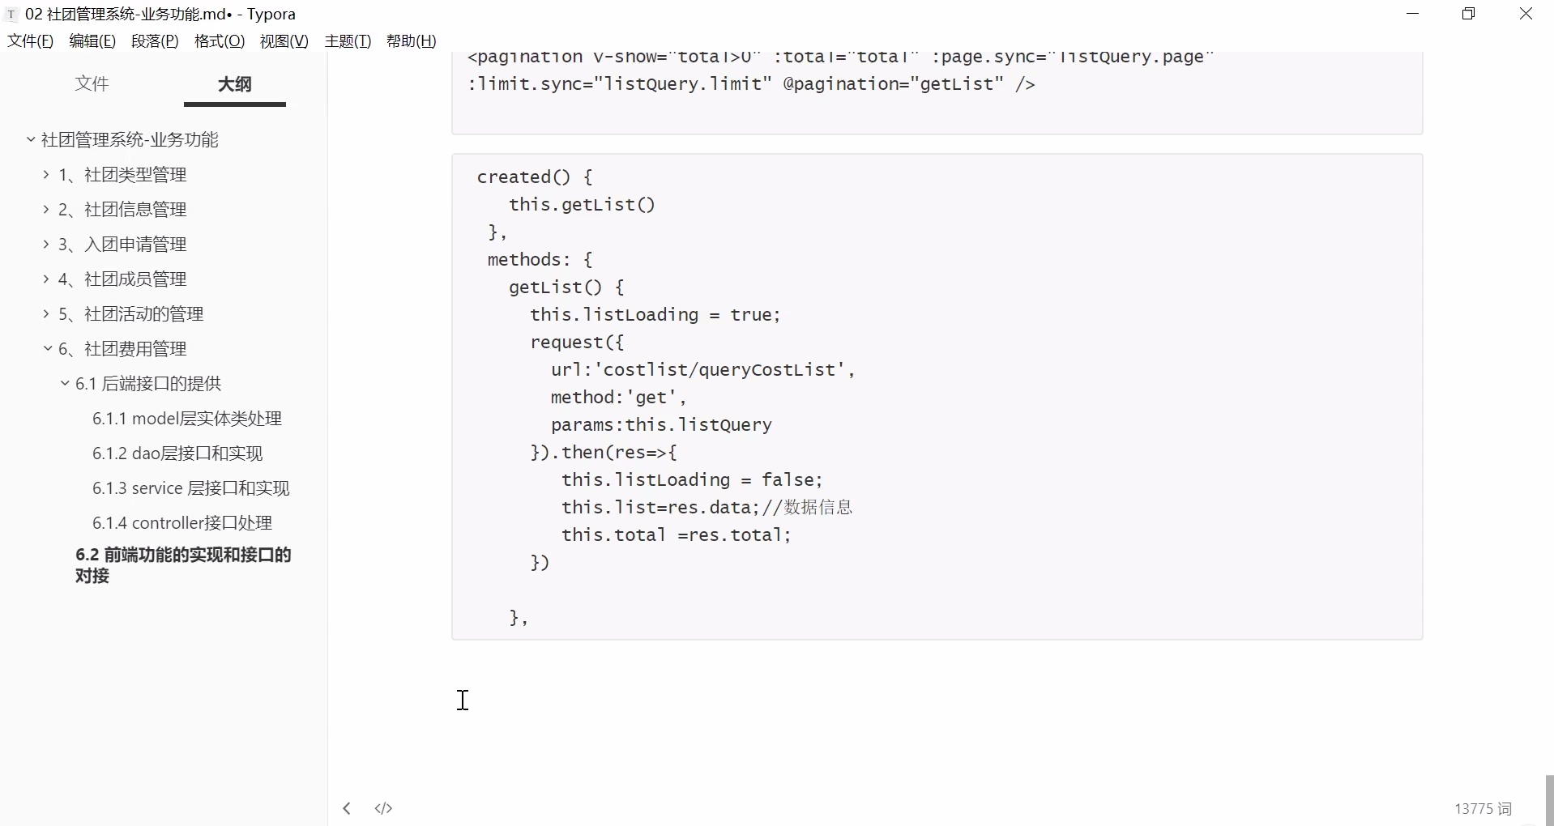Expand the 1、社团类型管理 outline entry
Viewport: 1554px width, 826px height.
(x=45, y=174)
